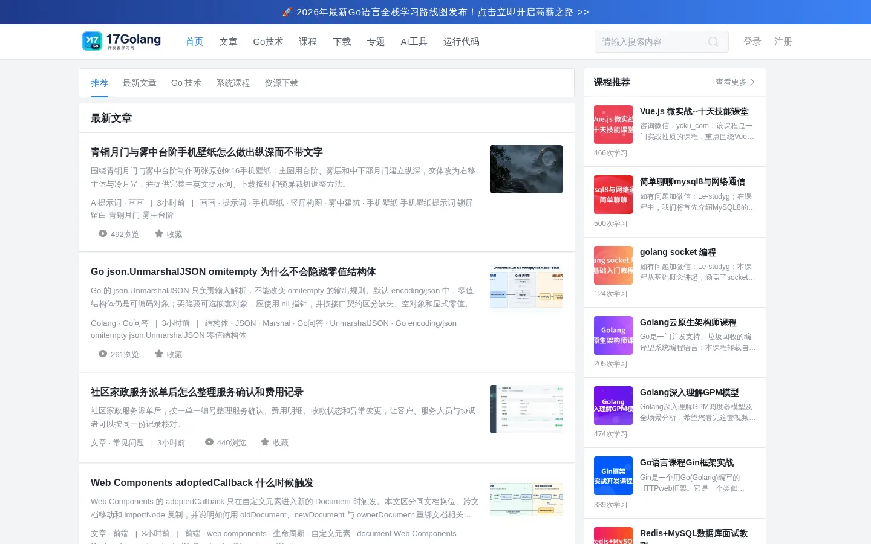
Task: Open the golang socket 编程 course thumbnail
Action: point(613,265)
